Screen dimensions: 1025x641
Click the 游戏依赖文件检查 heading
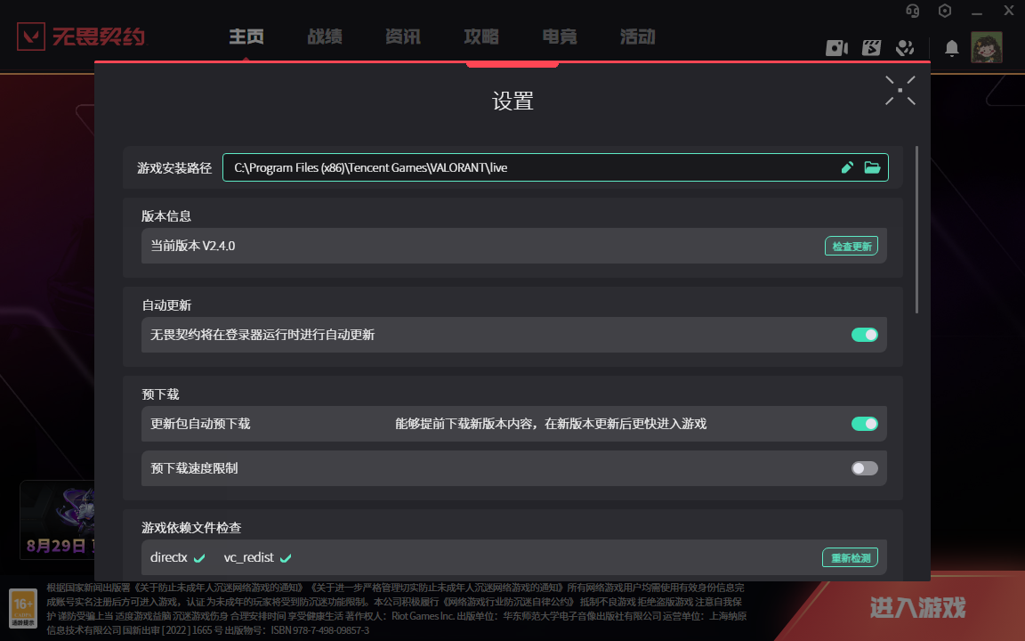(191, 527)
